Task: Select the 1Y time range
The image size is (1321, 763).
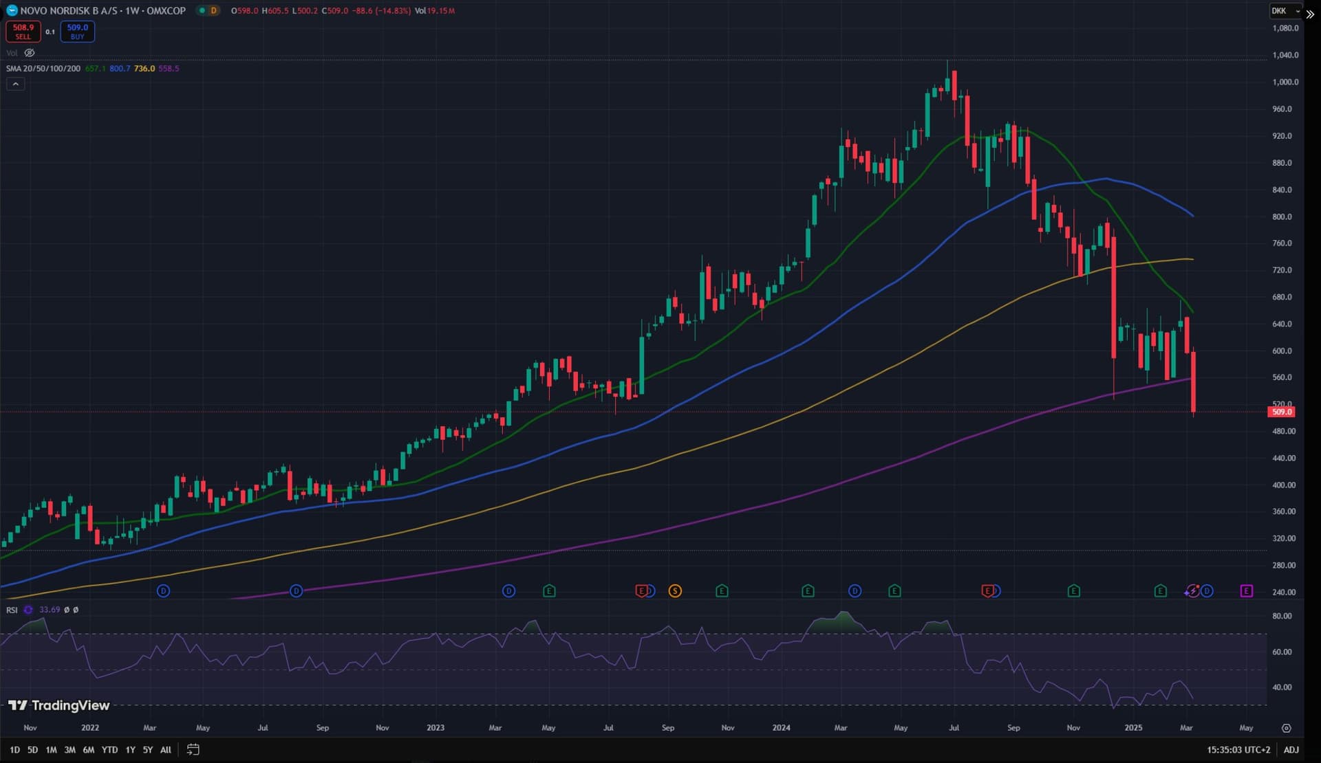Action: tap(130, 750)
